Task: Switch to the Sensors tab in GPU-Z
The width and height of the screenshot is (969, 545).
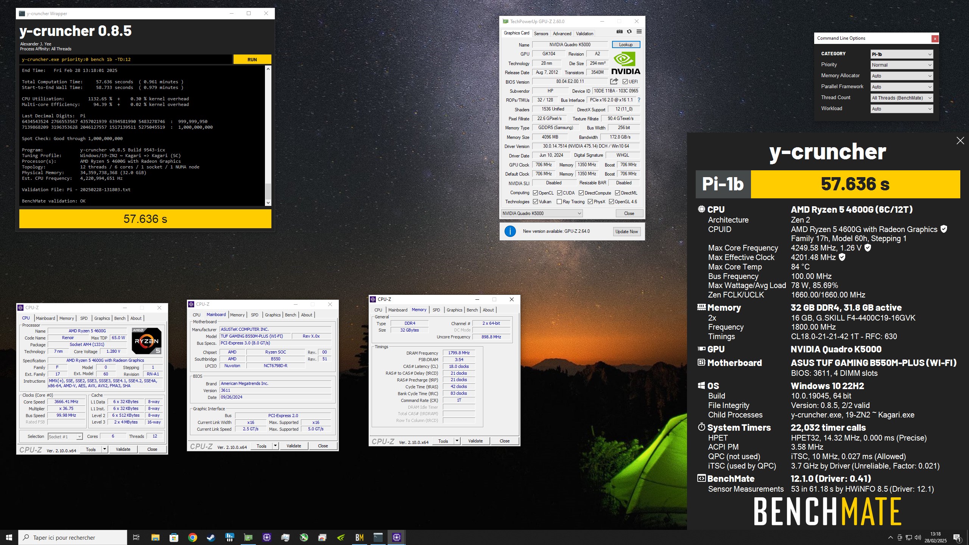Action: (x=541, y=34)
